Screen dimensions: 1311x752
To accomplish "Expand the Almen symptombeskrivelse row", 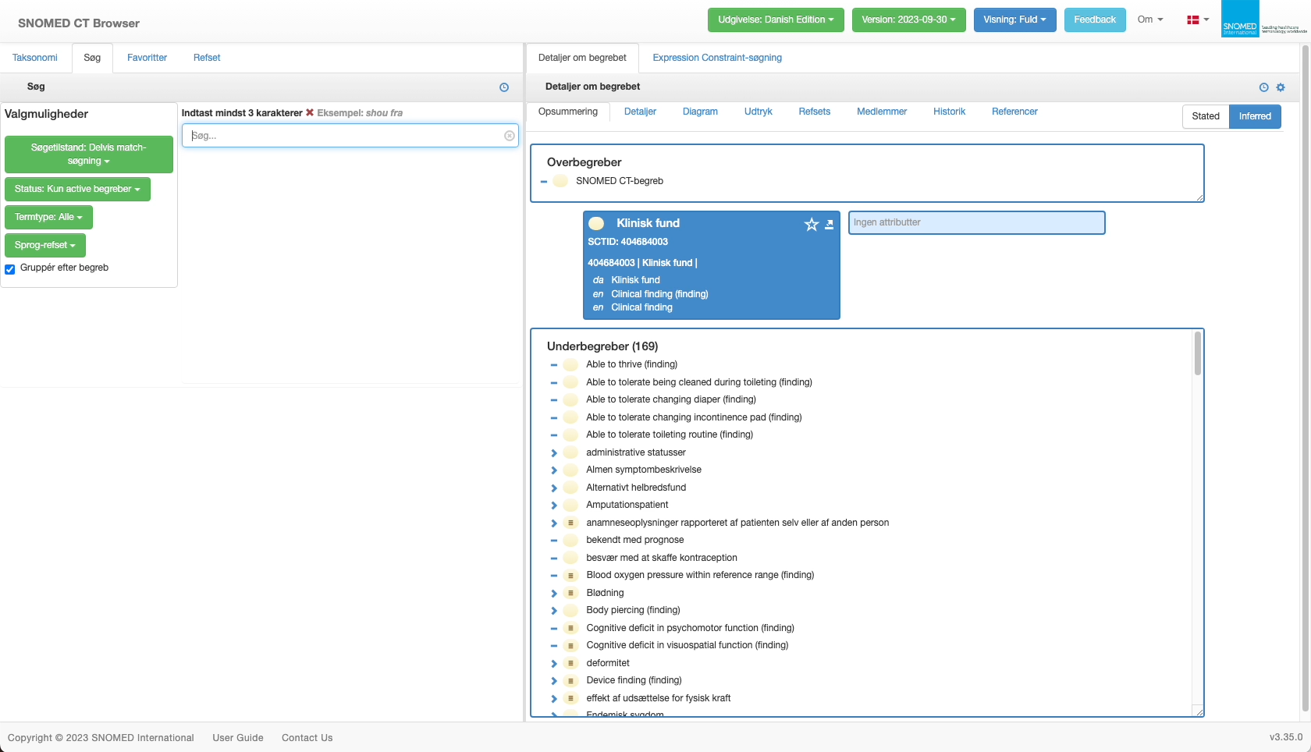I will click(554, 470).
